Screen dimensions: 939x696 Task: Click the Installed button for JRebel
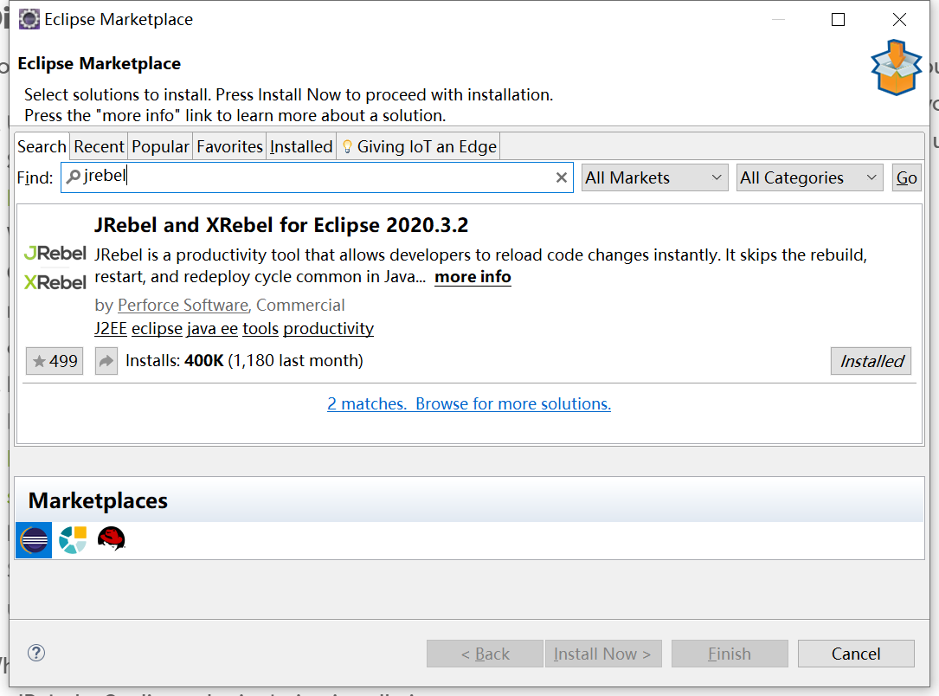[x=871, y=361]
